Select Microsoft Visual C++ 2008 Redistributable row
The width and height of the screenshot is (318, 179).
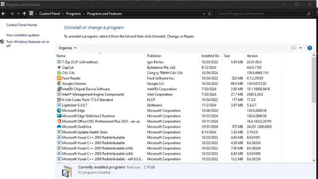(x=169, y=159)
